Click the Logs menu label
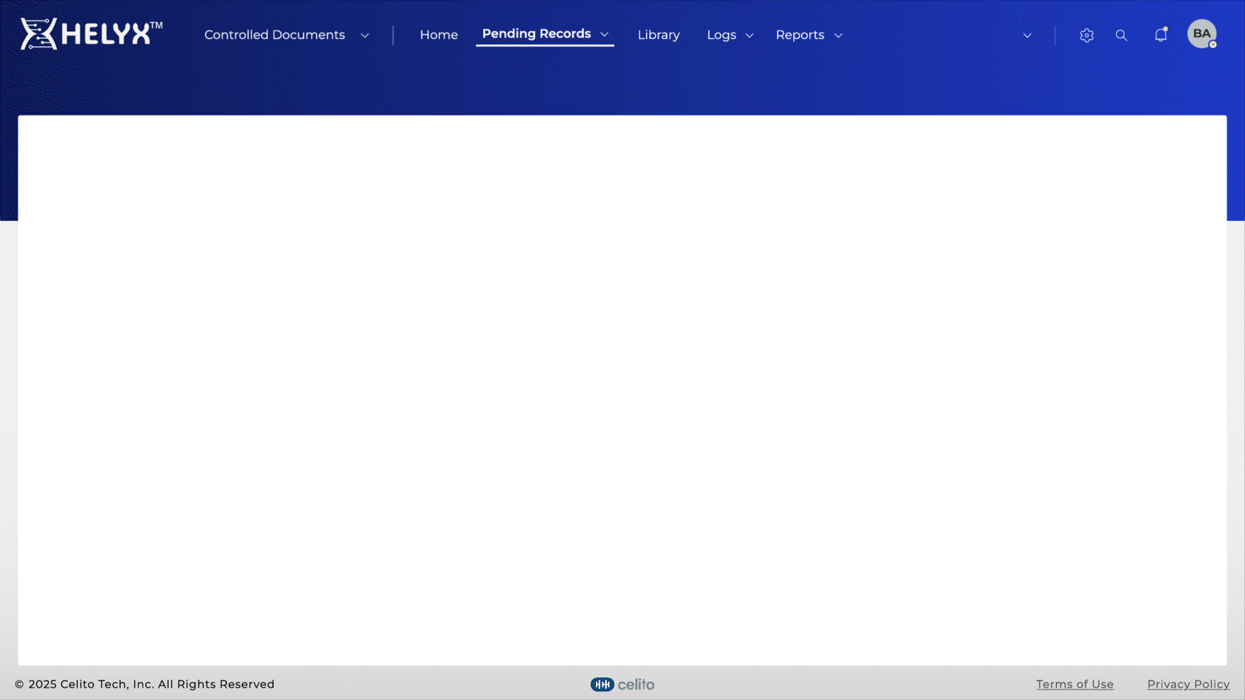Screen dimensions: 1245x700 click(x=721, y=35)
